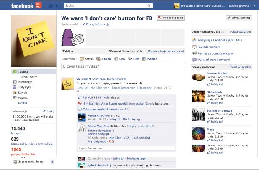The height and width of the screenshot is (170, 259).
Task: Like Nickelback via its 'Lubię to!' link
Action: (x=217, y=103)
